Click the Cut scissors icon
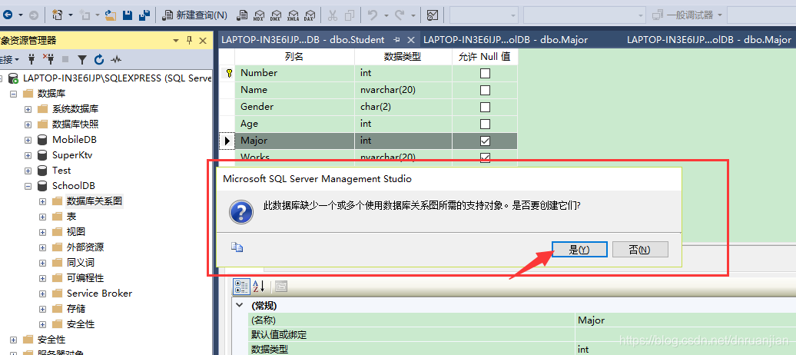Image resolution: width=796 pixels, height=355 pixels. click(333, 15)
